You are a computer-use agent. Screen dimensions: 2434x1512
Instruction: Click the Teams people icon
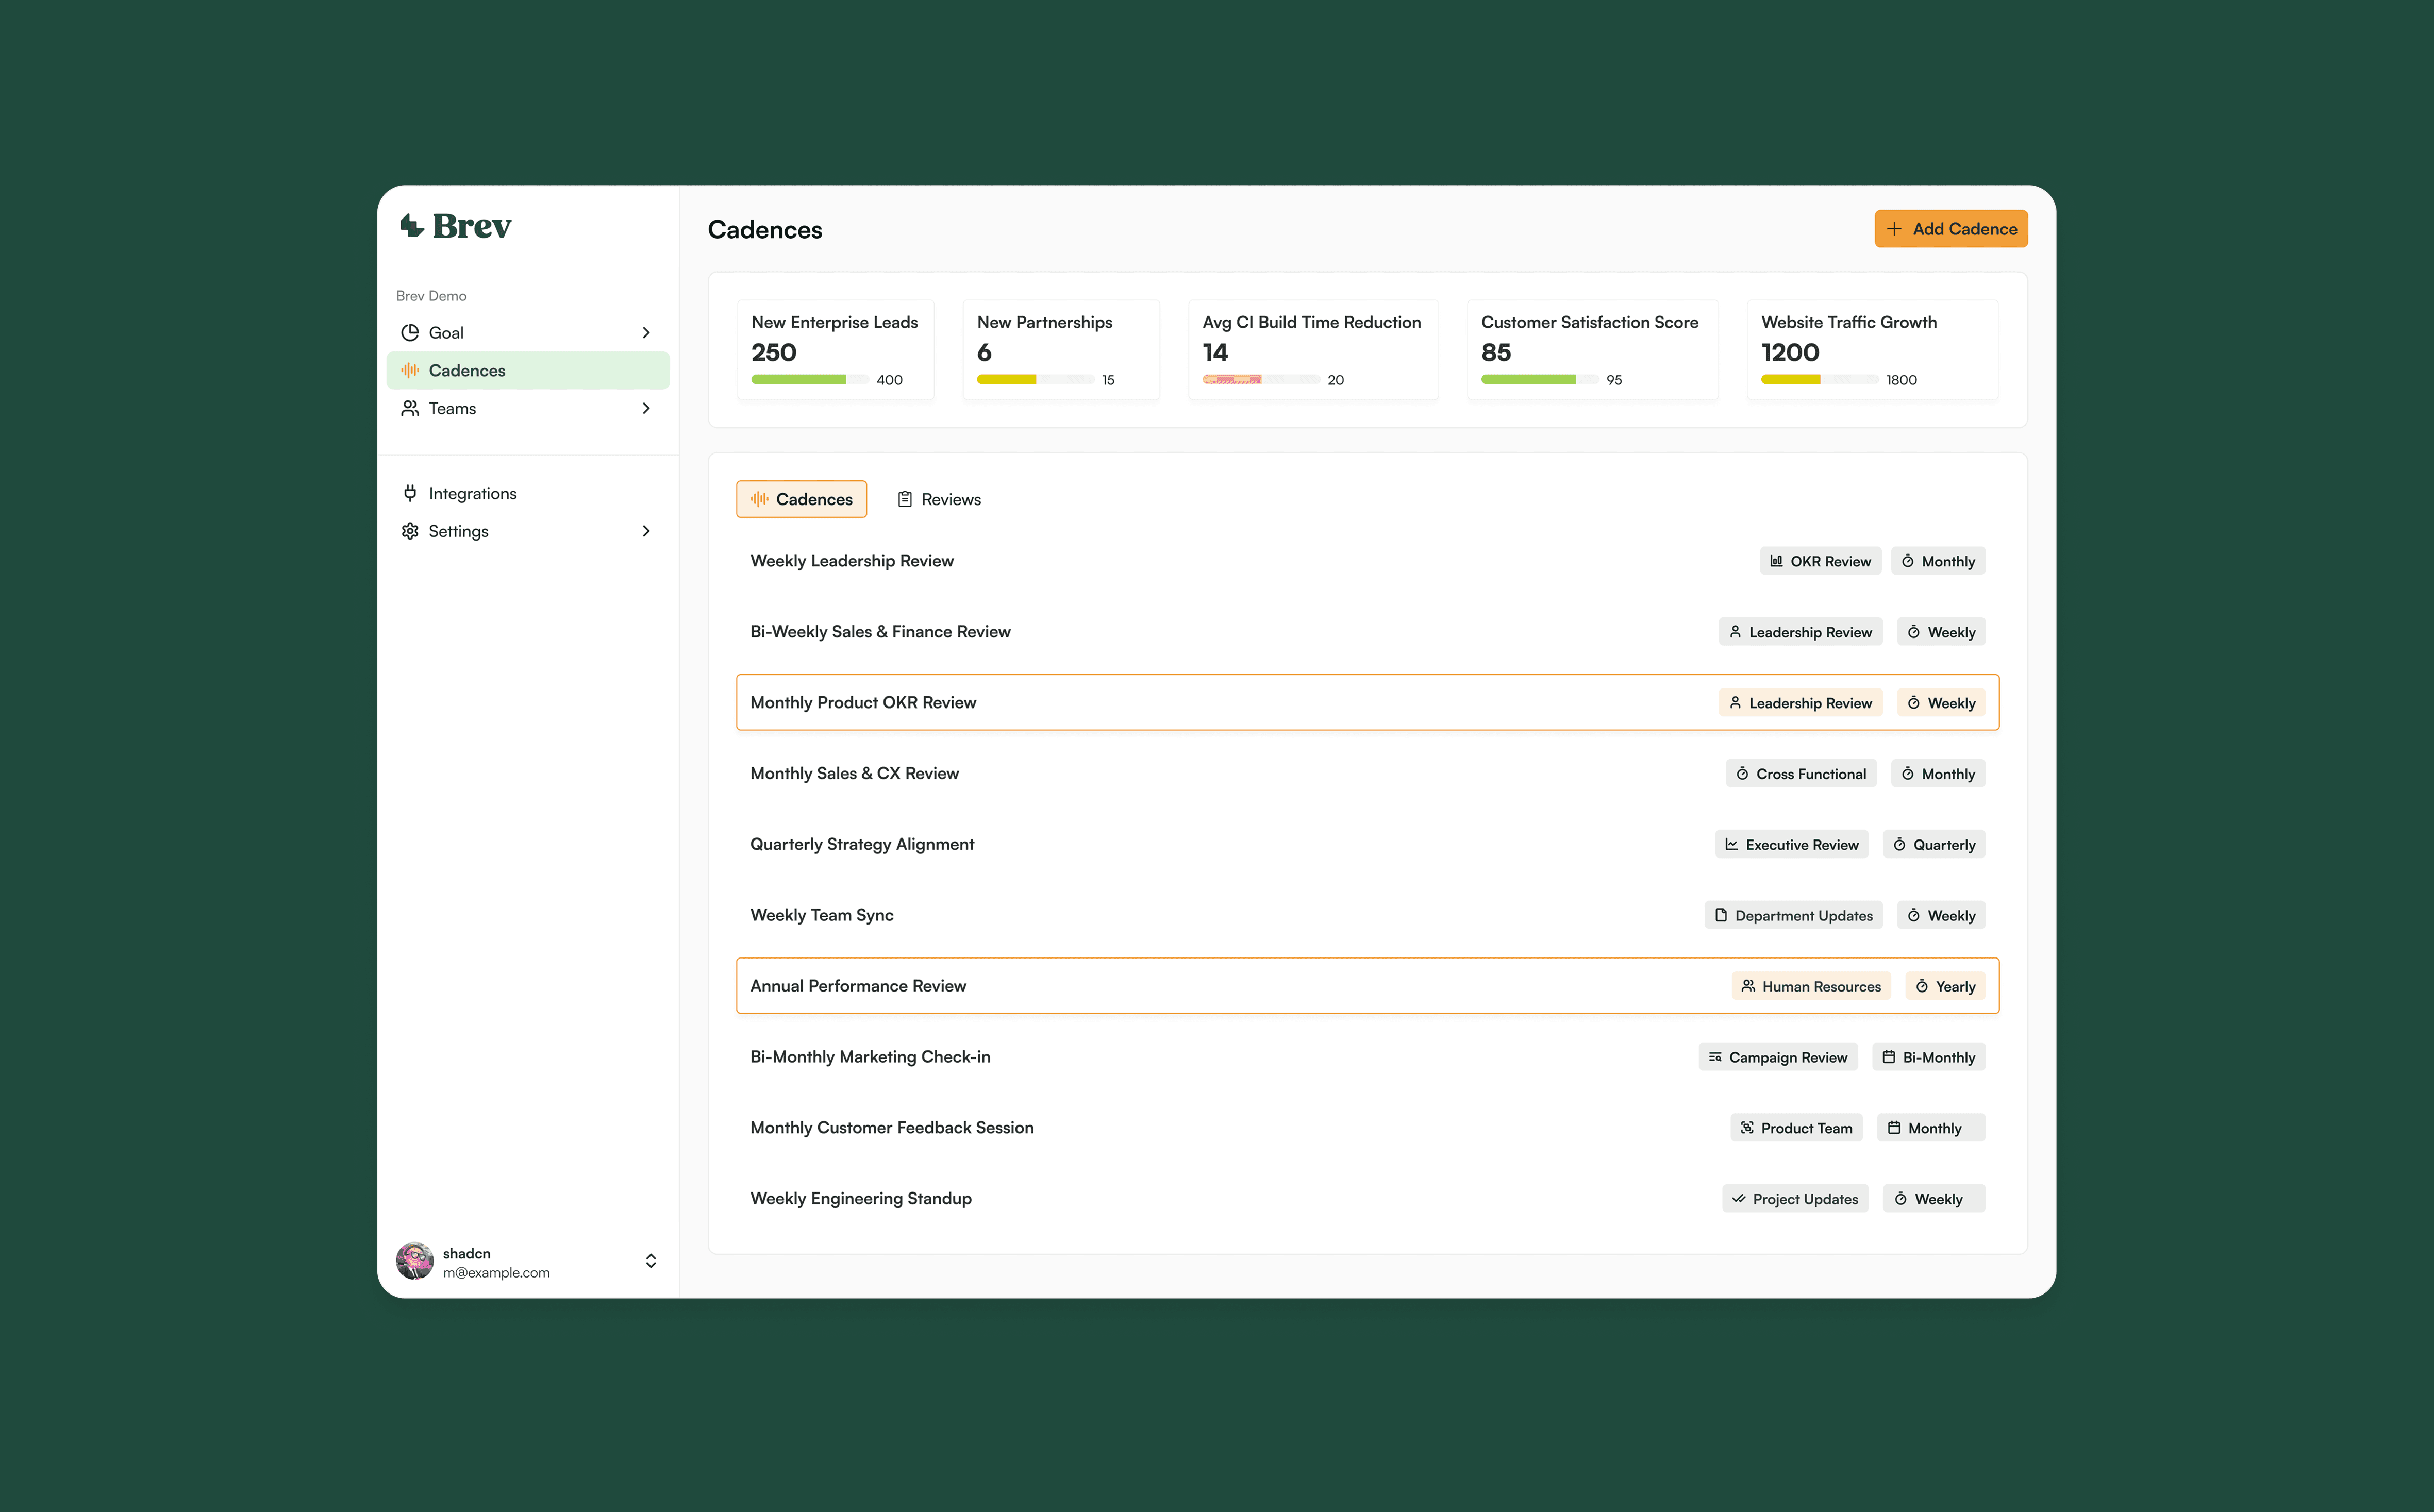point(410,408)
